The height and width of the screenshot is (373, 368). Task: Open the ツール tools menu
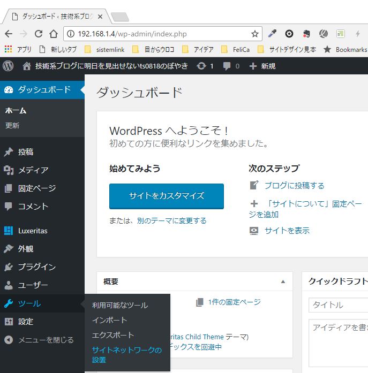[x=42, y=303]
